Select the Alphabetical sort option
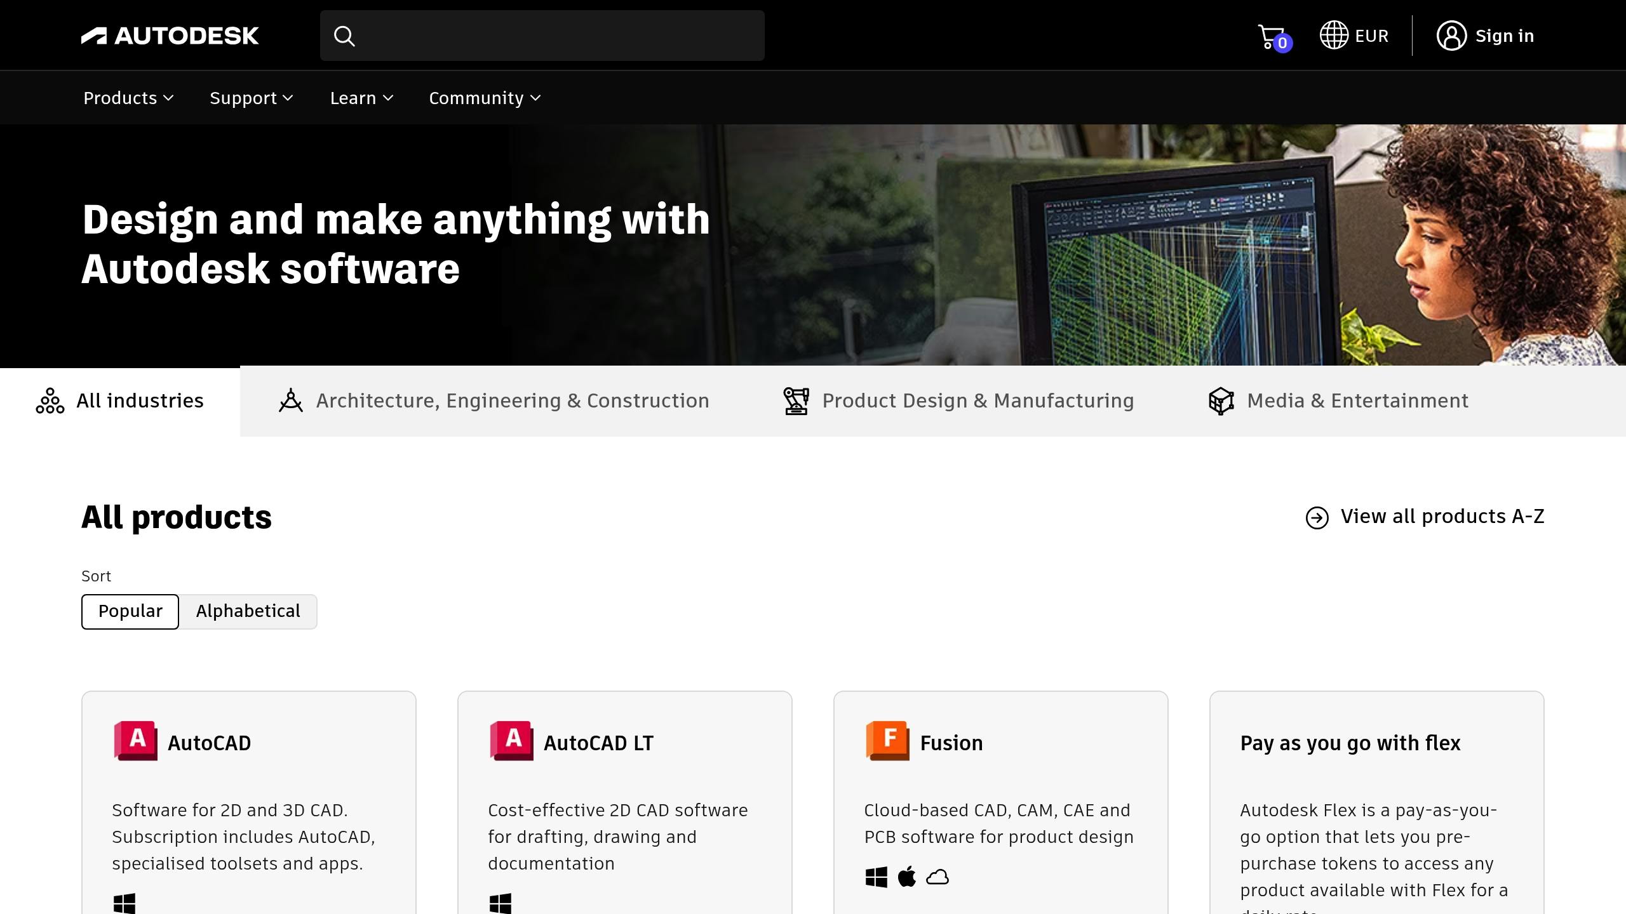This screenshot has width=1626, height=914. (248, 612)
